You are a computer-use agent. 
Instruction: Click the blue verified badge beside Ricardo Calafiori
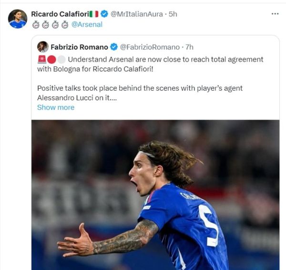pos(104,14)
